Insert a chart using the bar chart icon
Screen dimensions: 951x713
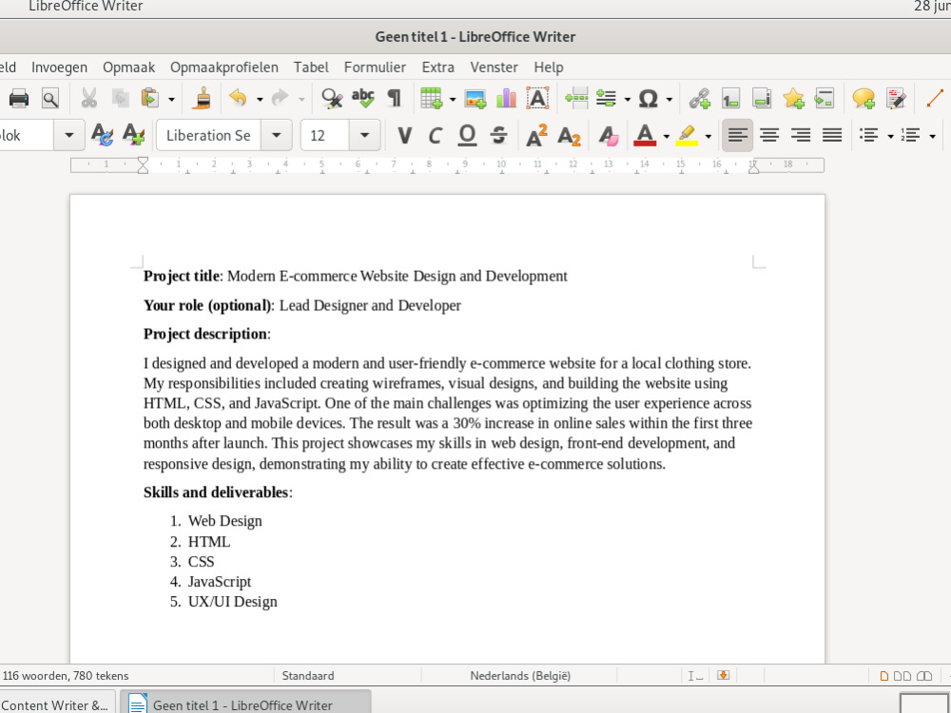coord(506,98)
